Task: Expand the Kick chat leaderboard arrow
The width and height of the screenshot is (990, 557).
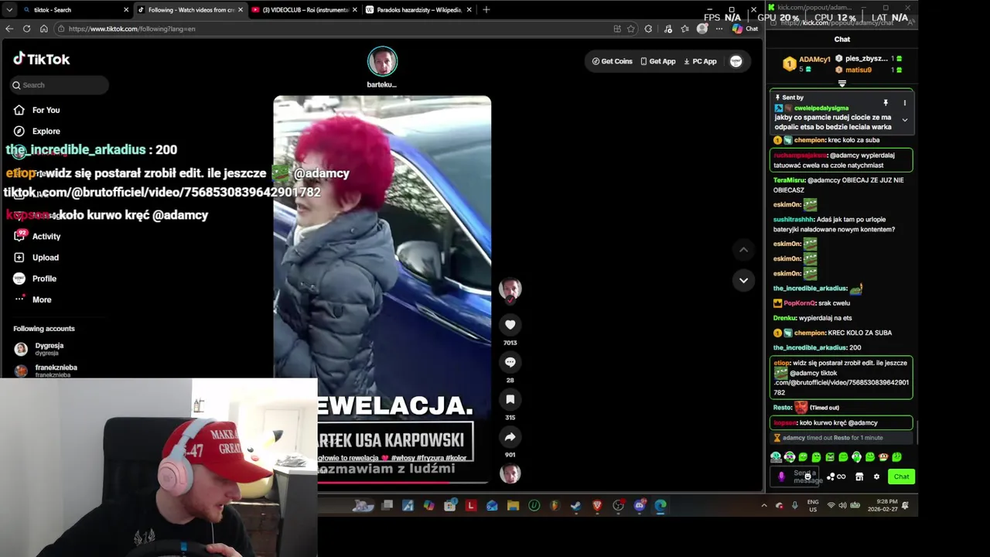Action: 842,84
